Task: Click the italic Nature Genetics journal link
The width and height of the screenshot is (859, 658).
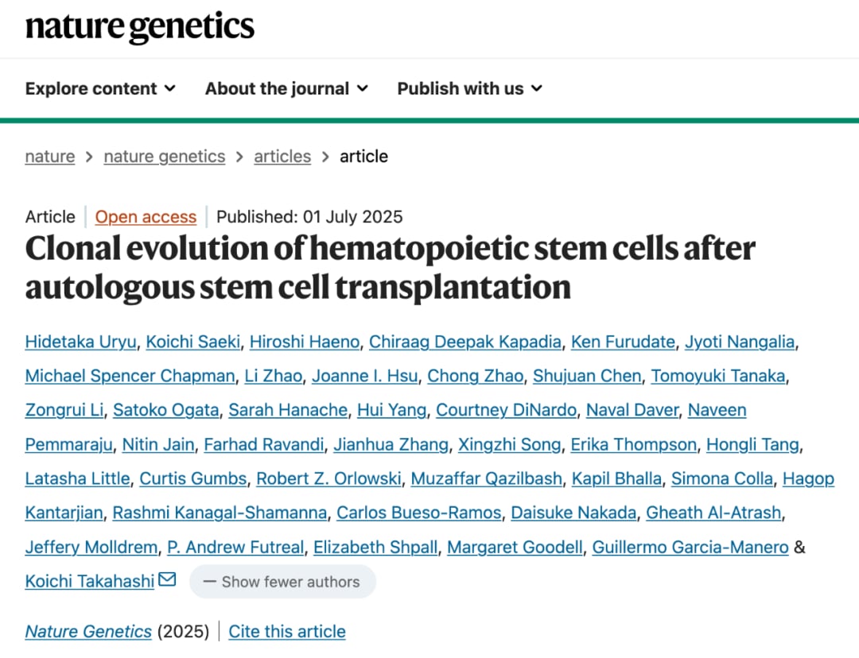Action: (x=88, y=632)
